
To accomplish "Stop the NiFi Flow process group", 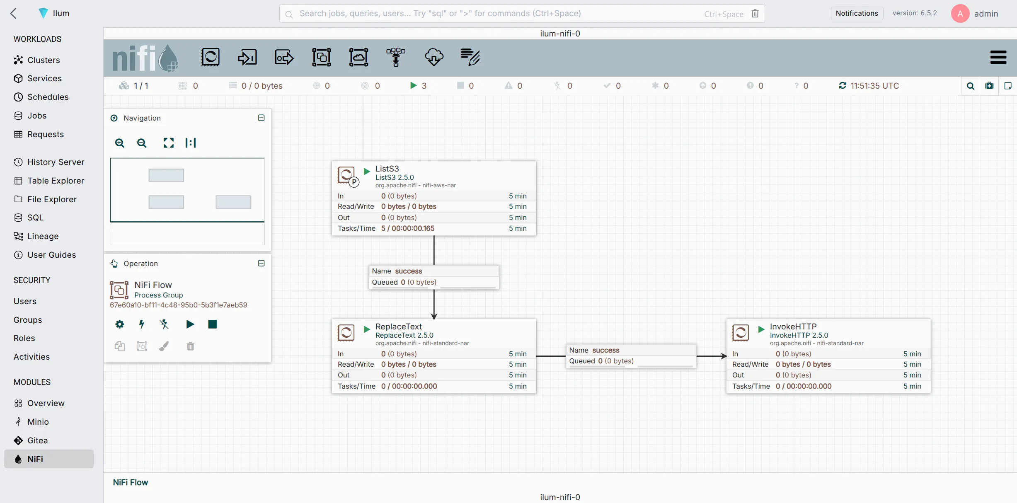I will coord(213,324).
